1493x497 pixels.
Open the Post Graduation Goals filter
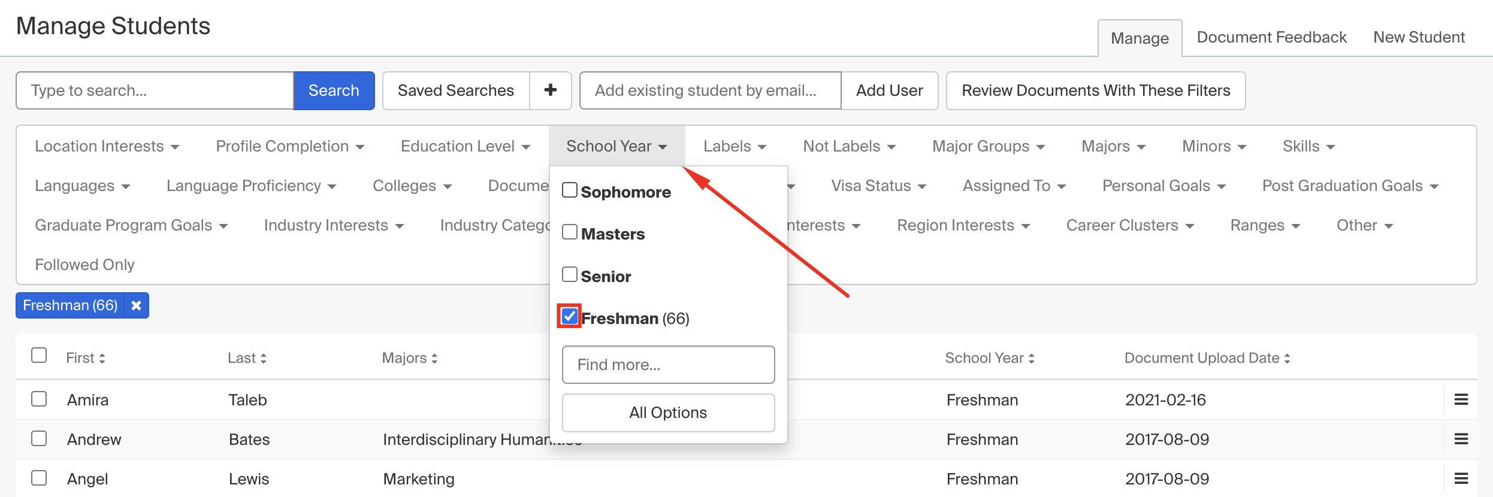pos(1350,186)
